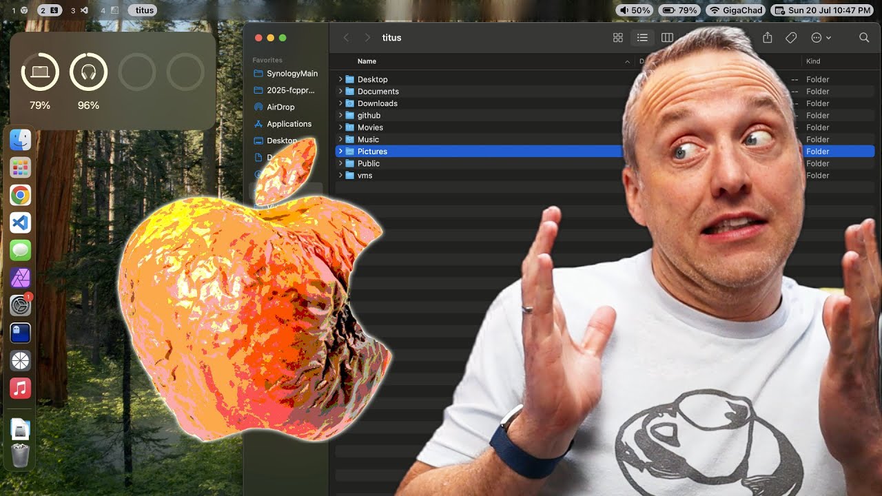Expand the Desktop folder row
This screenshot has width=882, height=496.
(340, 79)
